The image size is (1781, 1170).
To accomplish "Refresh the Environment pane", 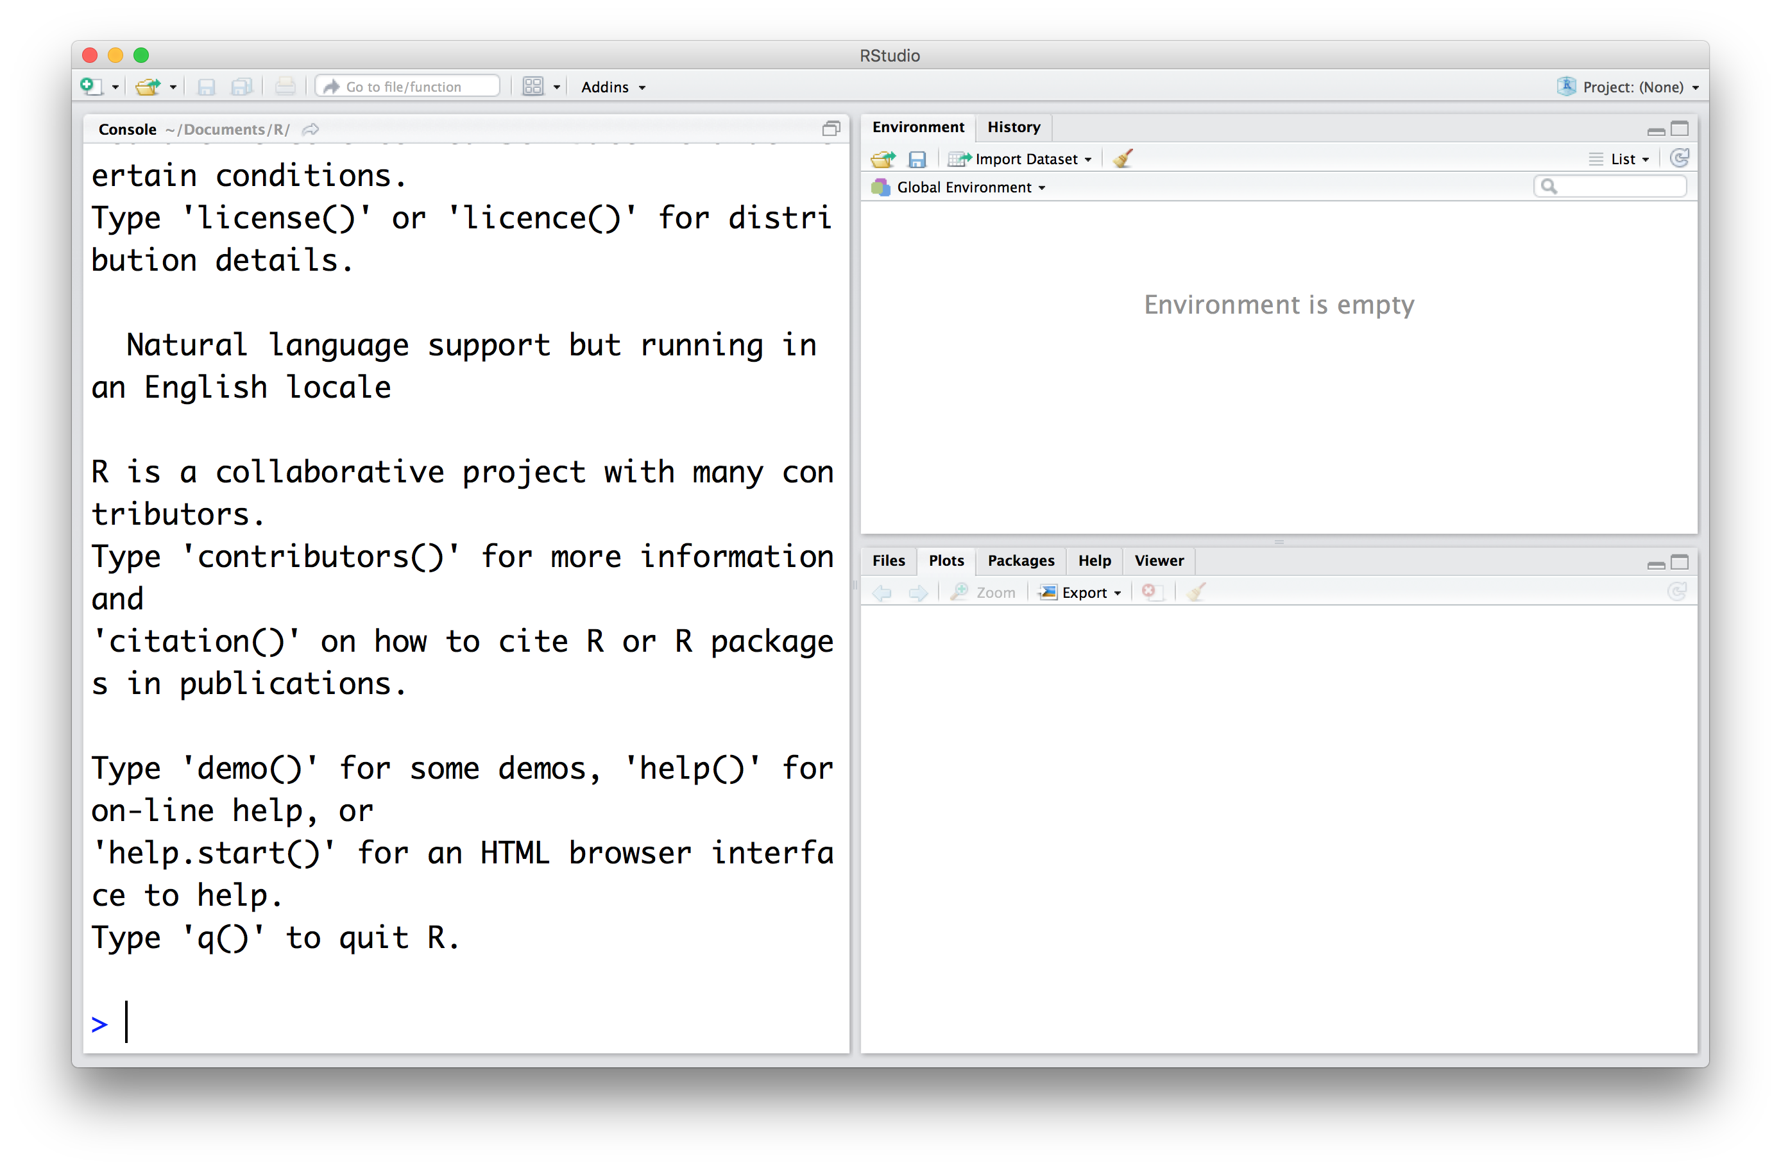I will pyautogui.click(x=1679, y=158).
